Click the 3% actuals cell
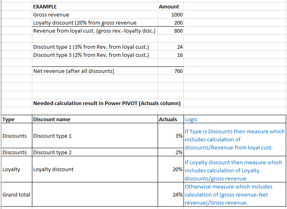This screenshot has height=209, width=287. point(171,136)
